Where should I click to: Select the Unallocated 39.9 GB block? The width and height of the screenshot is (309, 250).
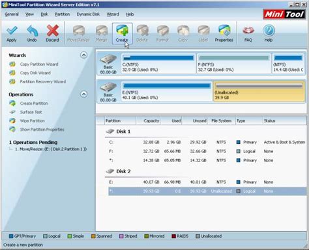coord(259,92)
